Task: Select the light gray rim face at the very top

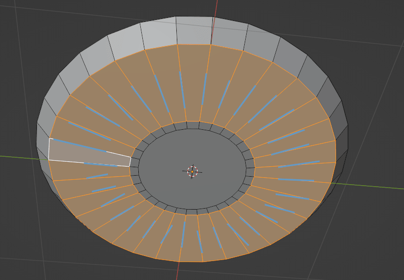Action: click(194, 30)
